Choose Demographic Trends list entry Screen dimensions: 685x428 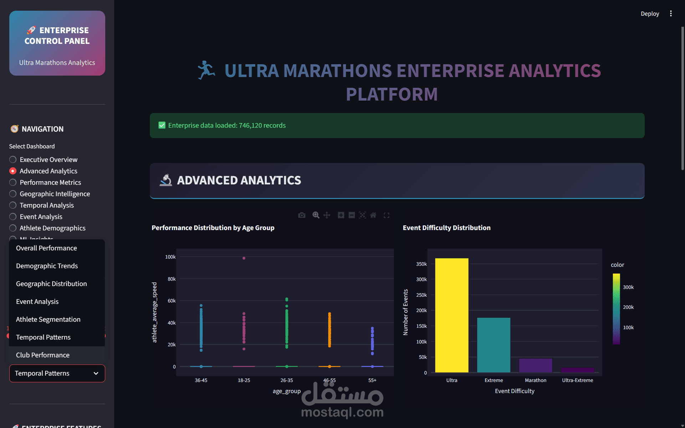pyautogui.click(x=47, y=266)
